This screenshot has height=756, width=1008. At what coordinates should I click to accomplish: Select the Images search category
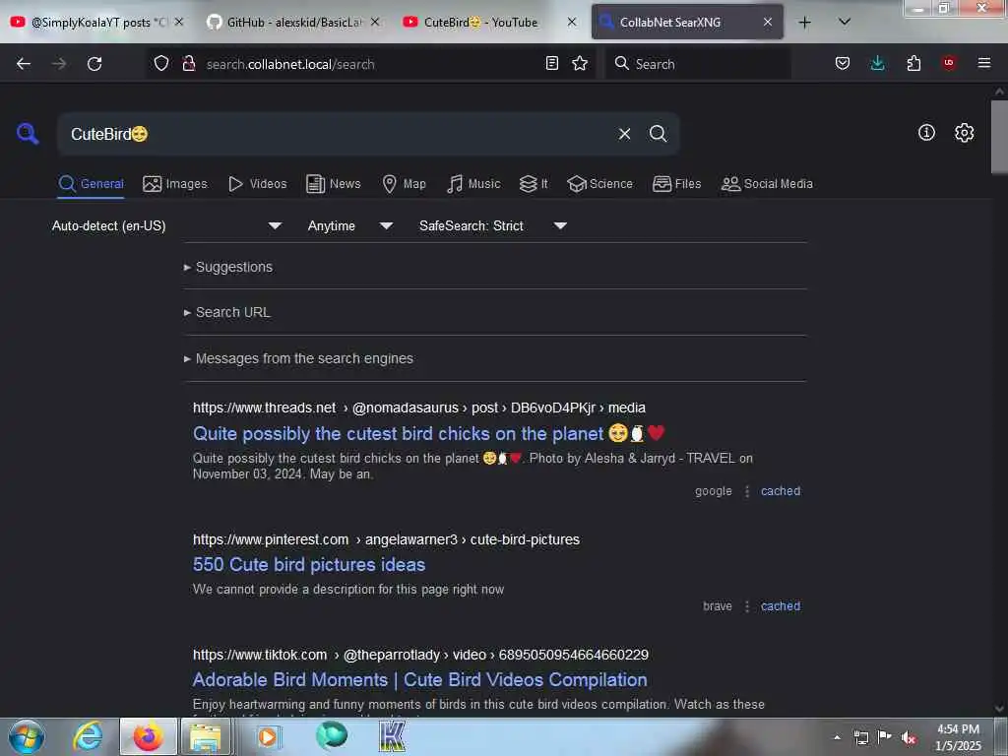coord(175,184)
